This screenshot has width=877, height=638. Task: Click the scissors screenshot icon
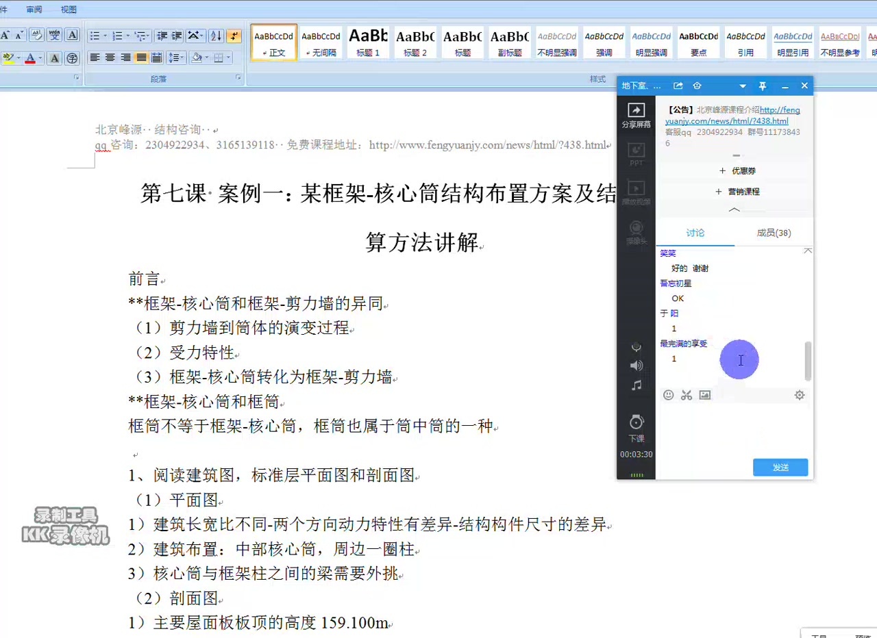pos(686,395)
